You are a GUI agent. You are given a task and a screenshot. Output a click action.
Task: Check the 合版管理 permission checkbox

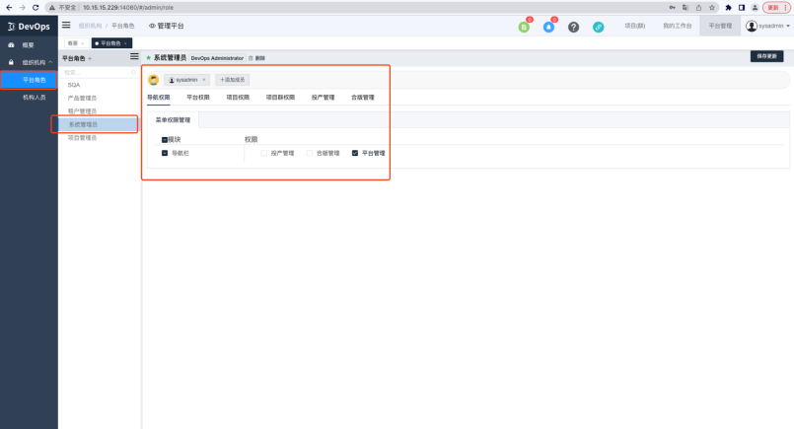309,153
